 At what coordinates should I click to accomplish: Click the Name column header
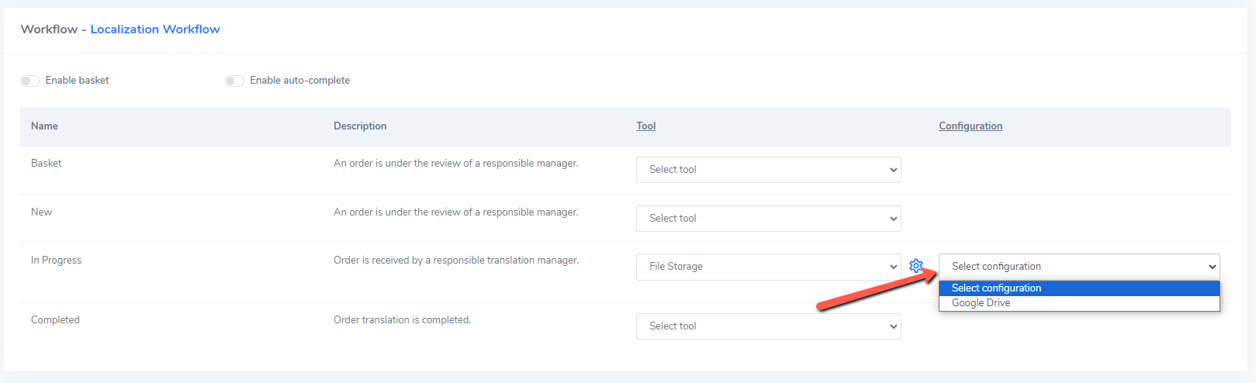(44, 126)
